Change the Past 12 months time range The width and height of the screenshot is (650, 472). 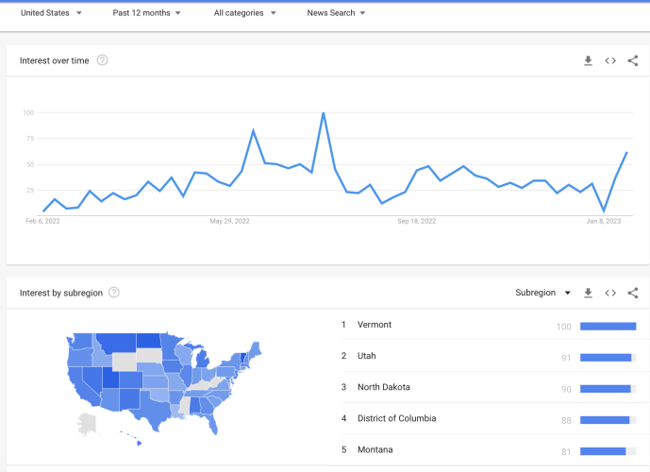click(x=146, y=13)
